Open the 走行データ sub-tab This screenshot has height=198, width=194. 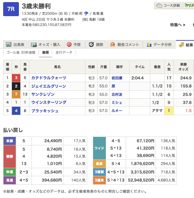64,52
